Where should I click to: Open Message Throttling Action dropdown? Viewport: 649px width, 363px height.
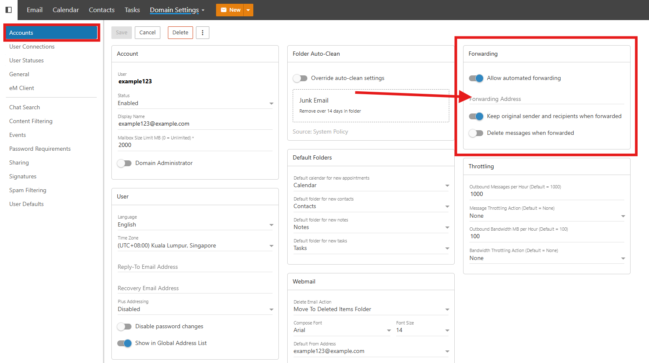547,216
